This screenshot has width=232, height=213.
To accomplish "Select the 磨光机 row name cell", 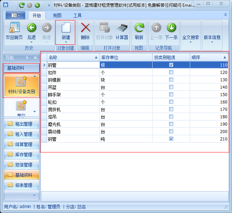I will (x=73, y=124).
